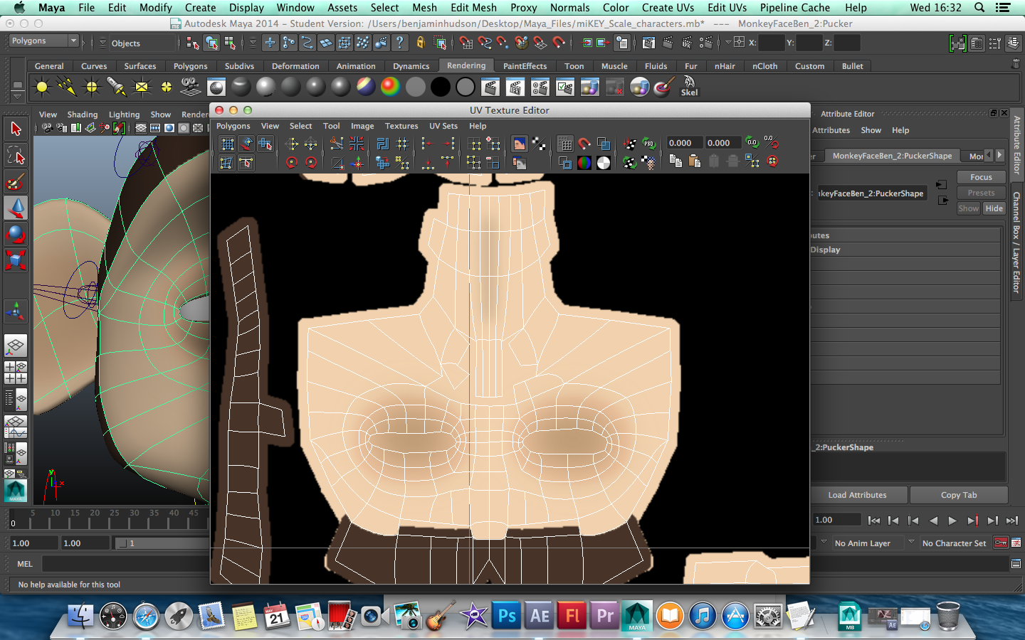Open the Polygons menu set dropdown
The height and width of the screenshot is (640, 1025).
coord(43,41)
